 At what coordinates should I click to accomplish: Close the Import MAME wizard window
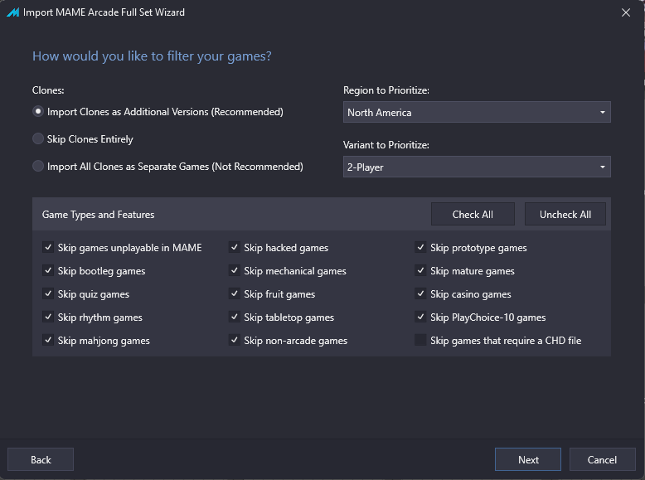626,12
